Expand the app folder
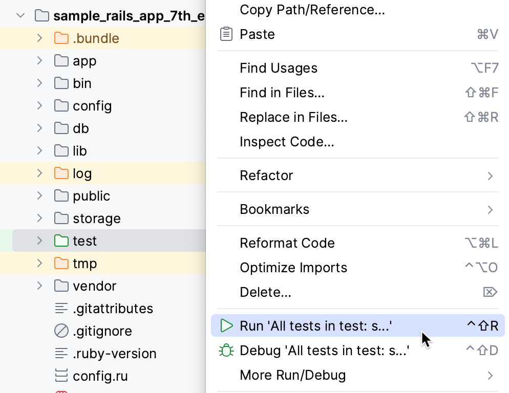Viewport: 509px width, 393px height. click(40, 60)
